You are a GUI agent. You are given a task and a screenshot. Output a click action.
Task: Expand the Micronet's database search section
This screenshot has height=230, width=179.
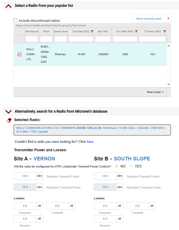tap(8, 112)
